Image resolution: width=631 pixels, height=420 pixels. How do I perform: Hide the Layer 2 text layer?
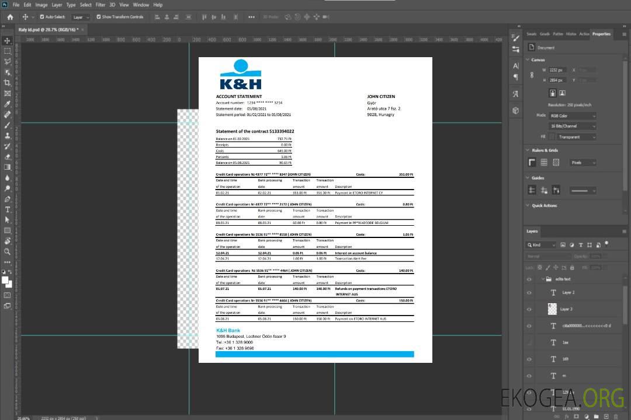tap(529, 293)
